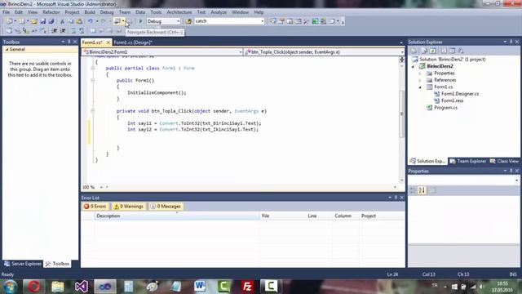The height and width of the screenshot is (294, 522).
Task: Toggle a bookmark on the current line
Action: click(x=93, y=31)
